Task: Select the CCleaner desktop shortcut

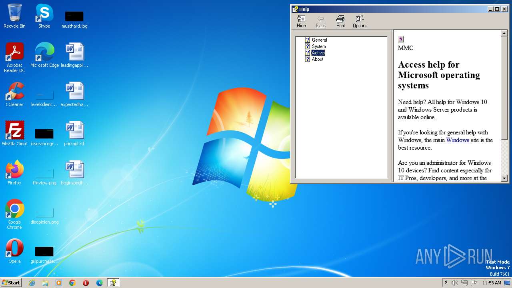Action: pyautogui.click(x=14, y=94)
